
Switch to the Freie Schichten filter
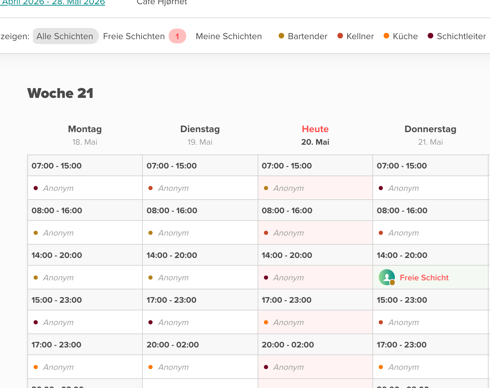134,36
